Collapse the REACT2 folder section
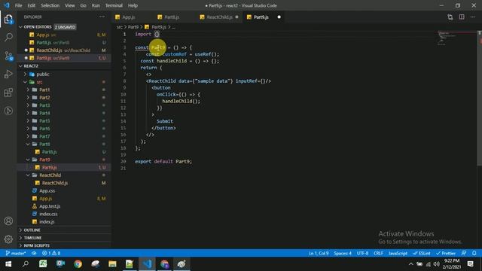 pyautogui.click(x=64, y=66)
